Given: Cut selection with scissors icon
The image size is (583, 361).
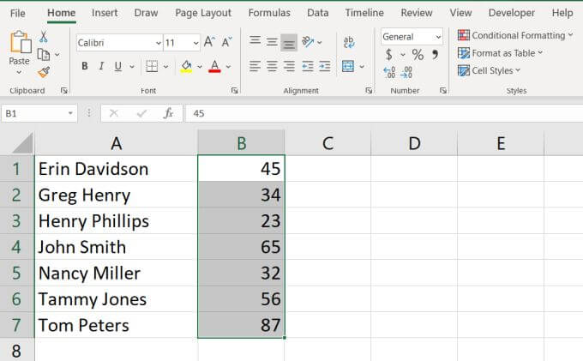Looking at the screenshot, I should [44, 36].
